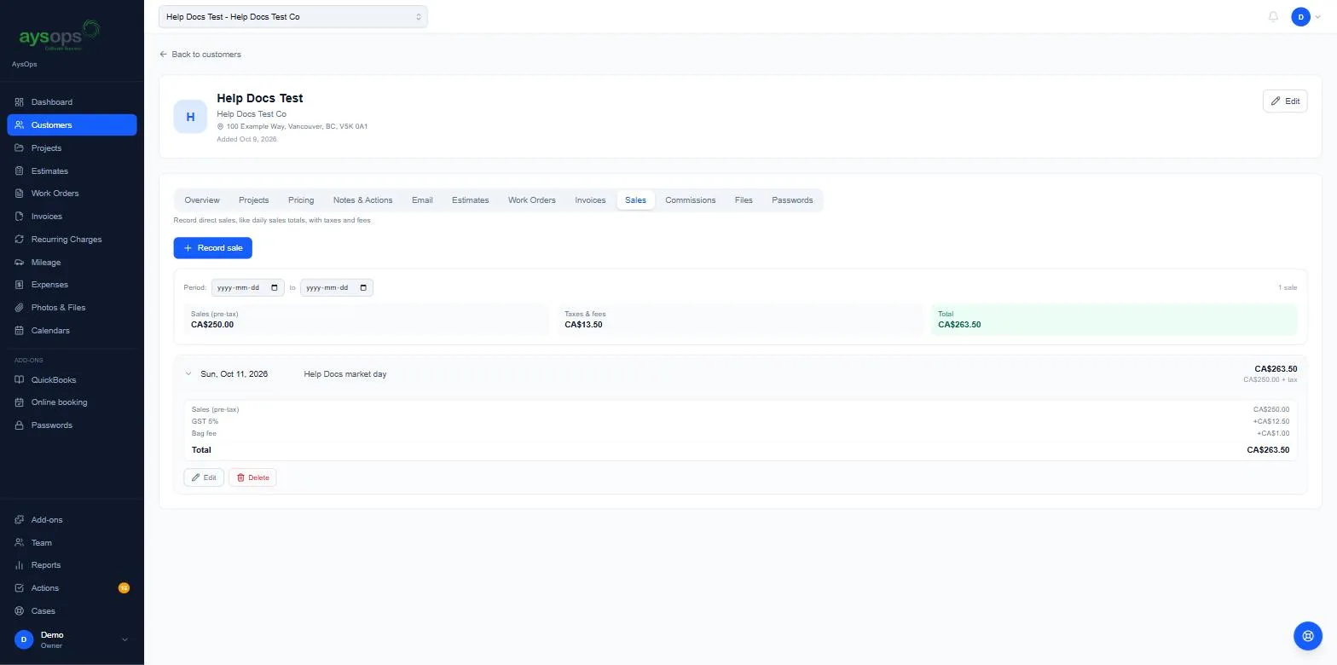
Task: Select the Email tab
Action: 422,200
